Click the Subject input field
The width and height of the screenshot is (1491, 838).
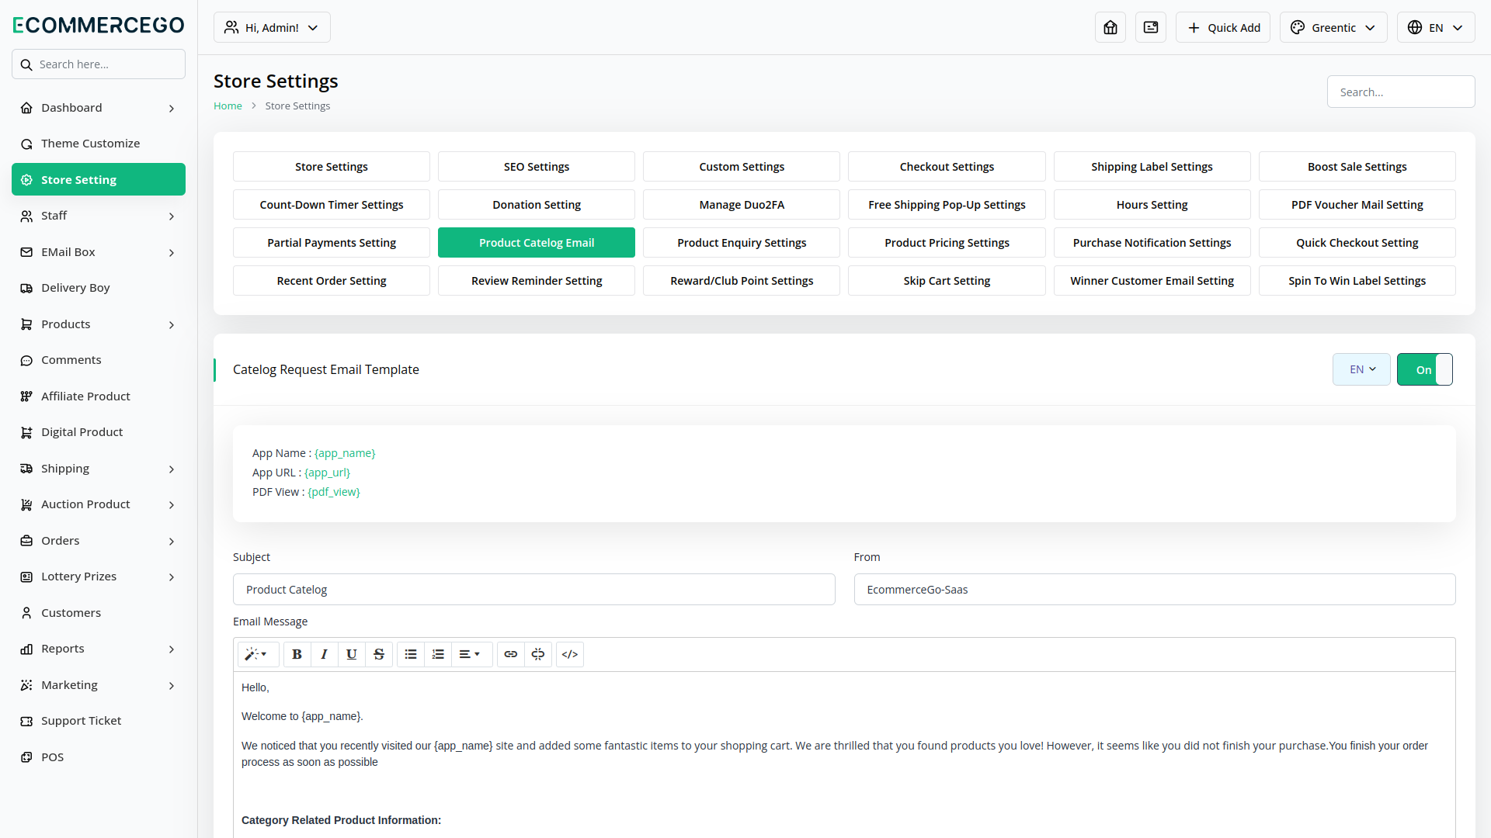tap(534, 590)
